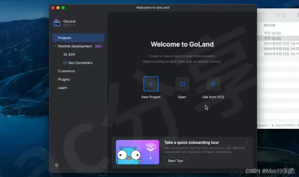This screenshot has height=177, width=299.
Task: Click the 修改日期 column header in Finder
Action: click(269, 25)
